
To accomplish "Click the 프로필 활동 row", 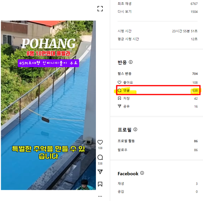I will [x=158, y=141].
